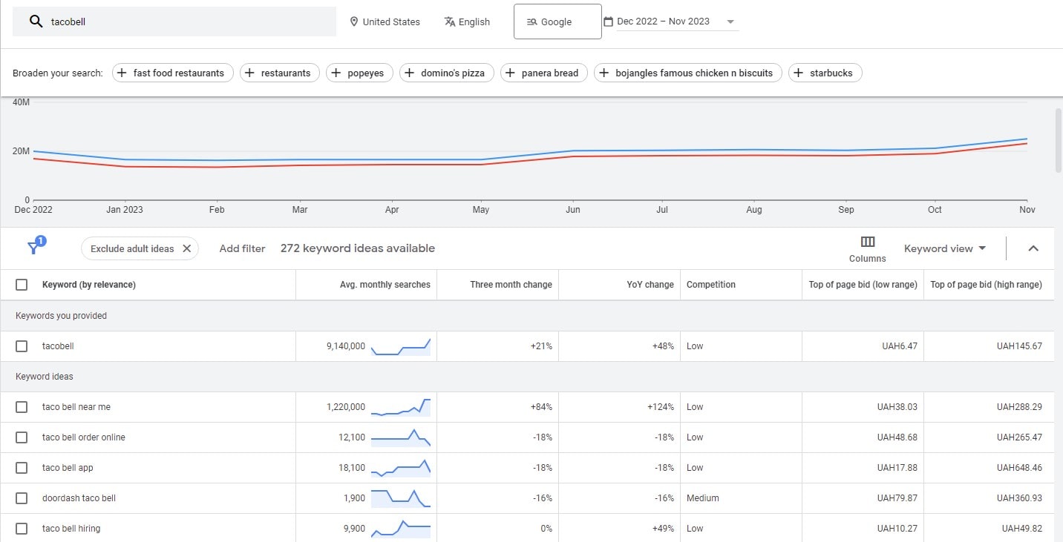The image size is (1063, 542).
Task: Sort by Top of page bid (low range)
Action: pos(863,285)
